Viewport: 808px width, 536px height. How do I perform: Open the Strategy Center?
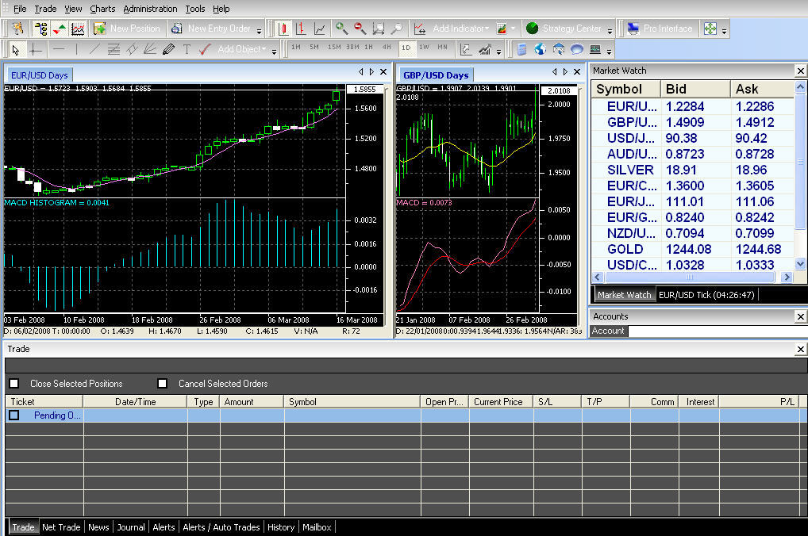[x=571, y=28]
